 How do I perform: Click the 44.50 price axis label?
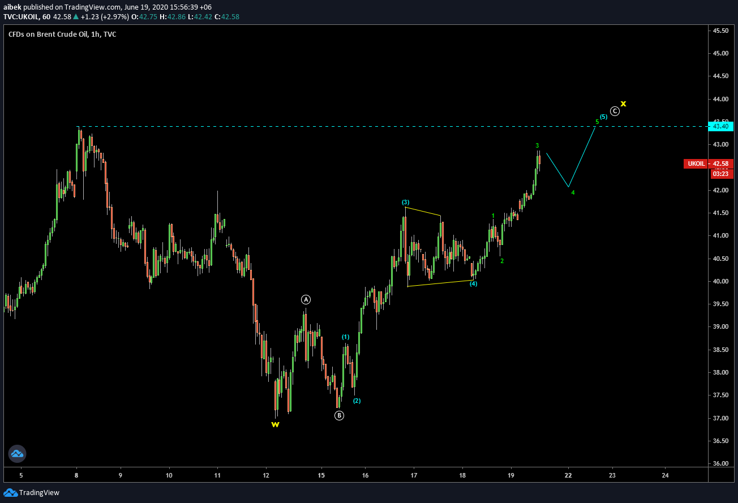(x=720, y=76)
